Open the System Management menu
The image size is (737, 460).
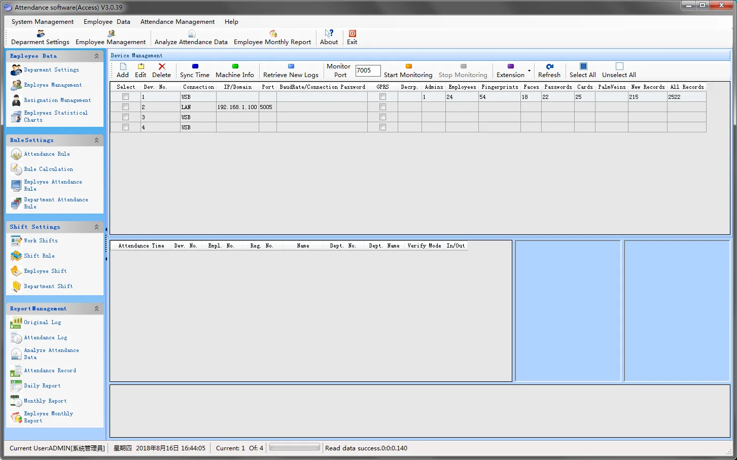(x=43, y=22)
